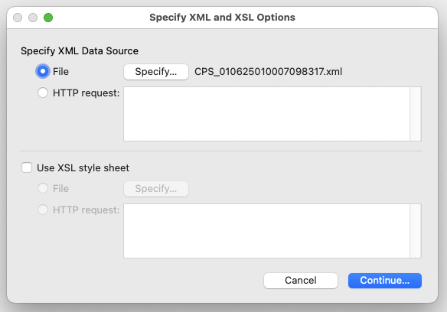The width and height of the screenshot is (447, 312).
Task: Select the File radio button for XML data source
Action: (x=43, y=71)
